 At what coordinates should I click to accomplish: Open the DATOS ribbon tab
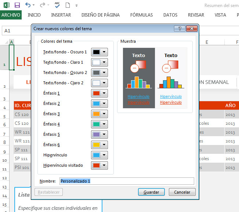(x=170, y=15)
